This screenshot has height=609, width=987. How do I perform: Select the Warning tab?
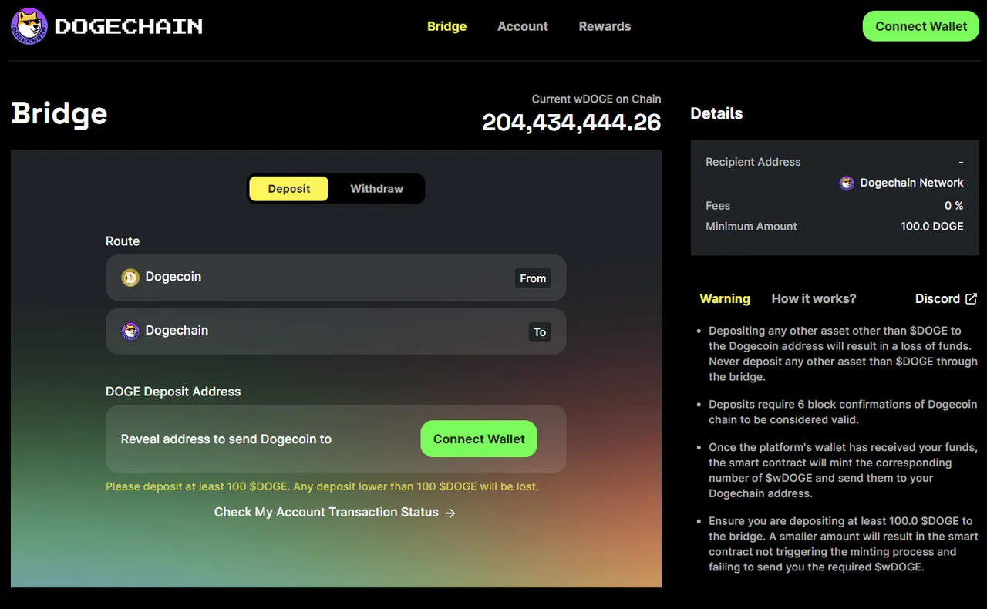(725, 299)
